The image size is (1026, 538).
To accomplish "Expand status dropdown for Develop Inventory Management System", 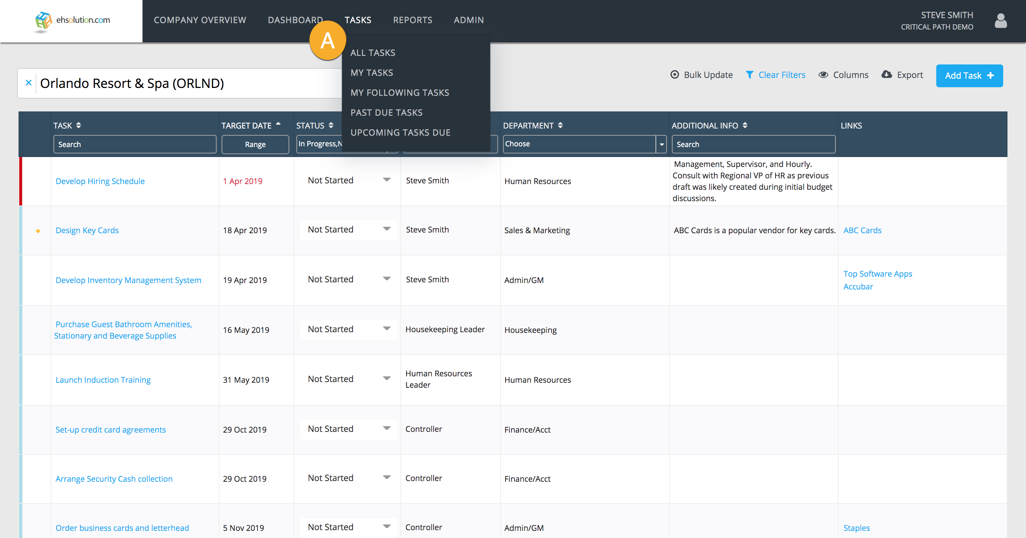I will (x=386, y=279).
